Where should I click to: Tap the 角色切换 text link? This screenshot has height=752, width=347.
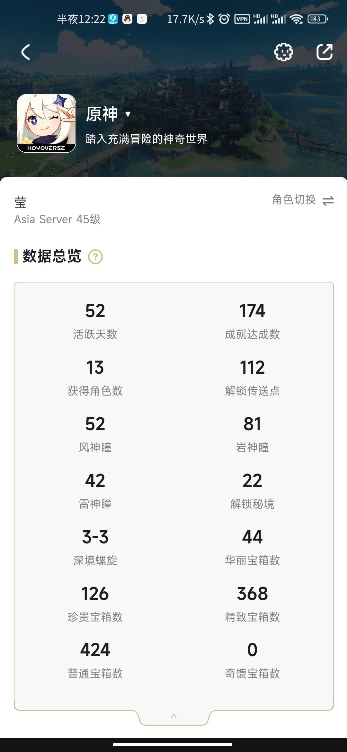(294, 200)
